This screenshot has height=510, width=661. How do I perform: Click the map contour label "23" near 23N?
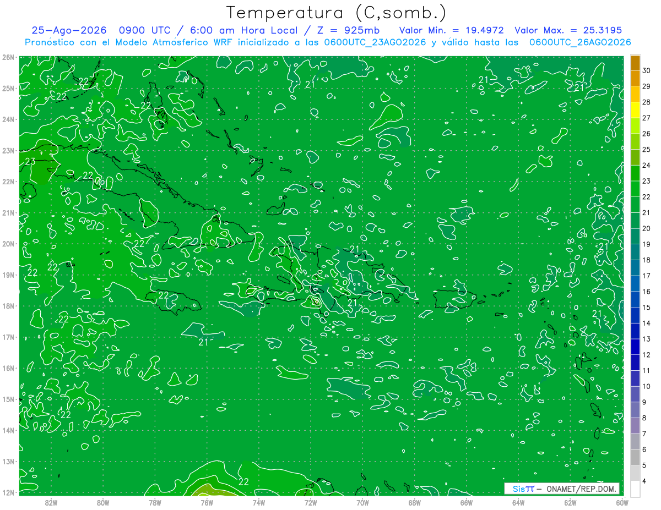(x=30, y=161)
